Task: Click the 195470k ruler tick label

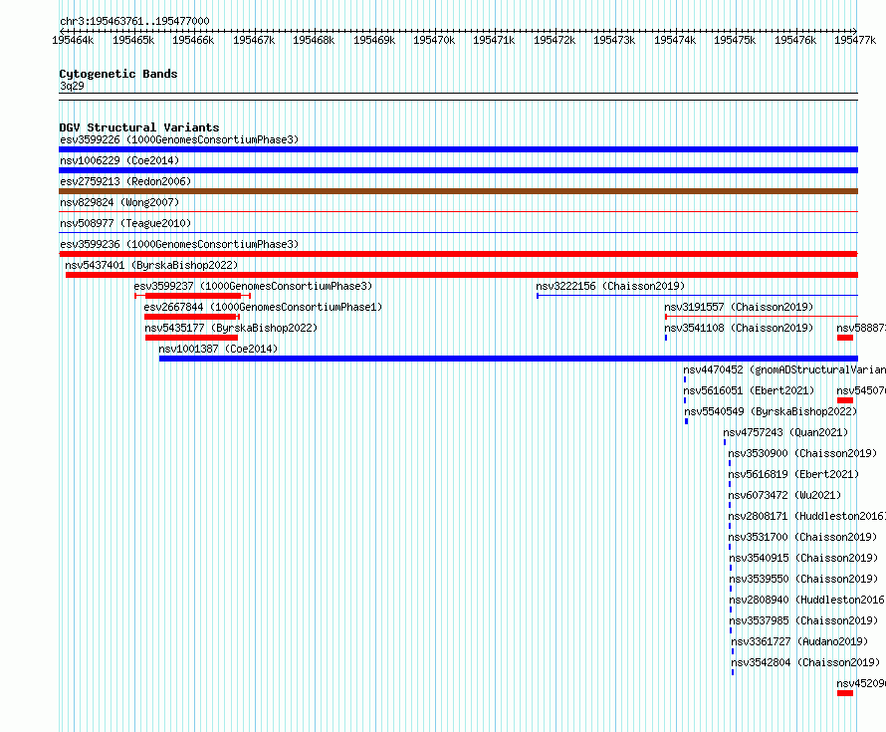Action: tap(434, 40)
